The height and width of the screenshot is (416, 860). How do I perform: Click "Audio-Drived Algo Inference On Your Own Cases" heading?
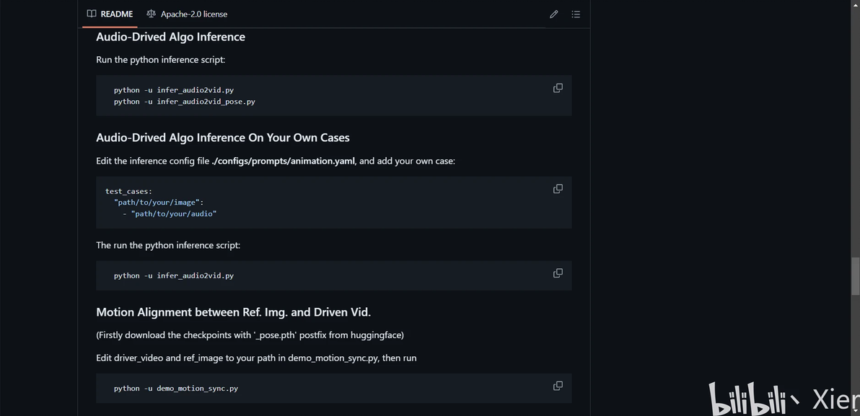pos(222,138)
